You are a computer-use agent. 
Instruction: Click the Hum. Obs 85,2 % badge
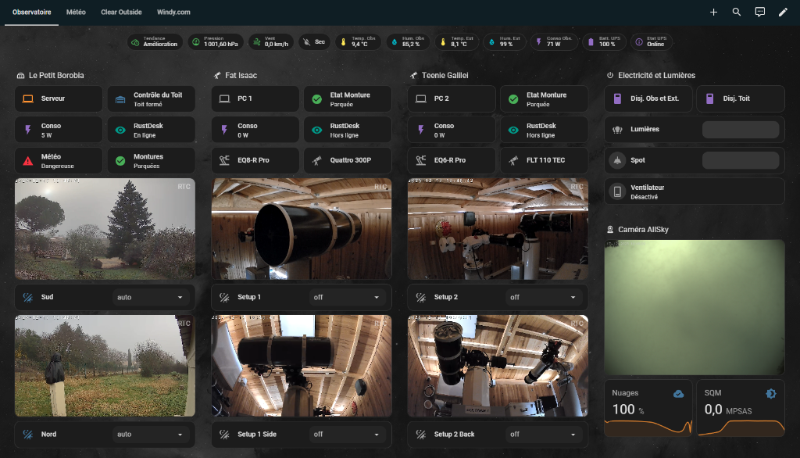click(x=408, y=42)
